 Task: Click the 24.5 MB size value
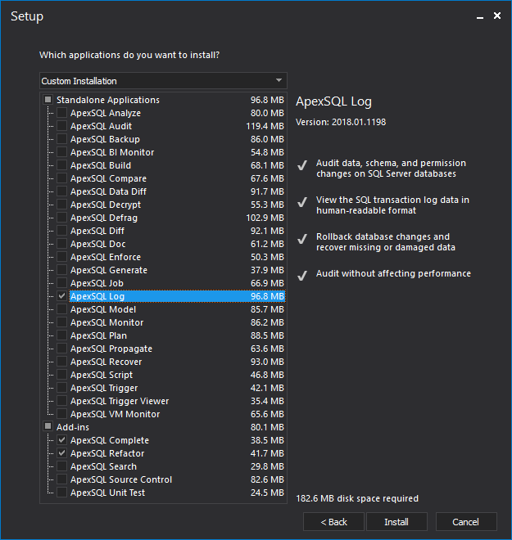(267, 493)
